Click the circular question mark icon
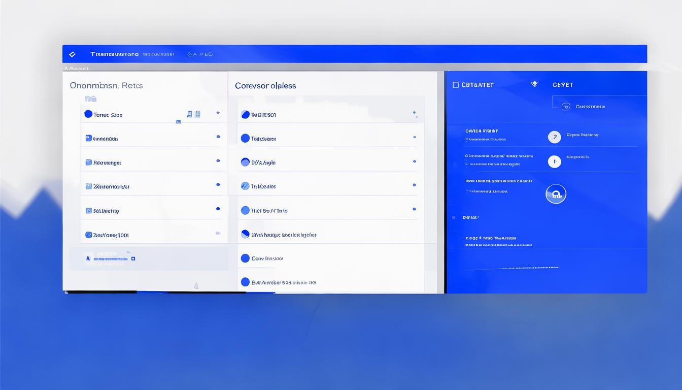 [554, 137]
